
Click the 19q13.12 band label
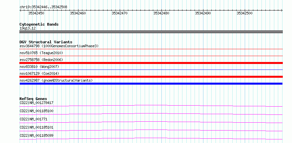(x=28, y=29)
